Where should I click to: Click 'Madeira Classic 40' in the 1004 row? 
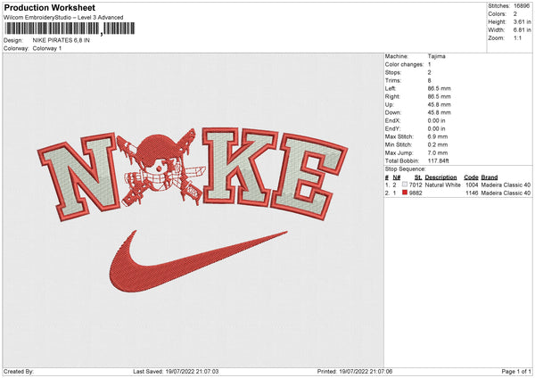coord(506,185)
